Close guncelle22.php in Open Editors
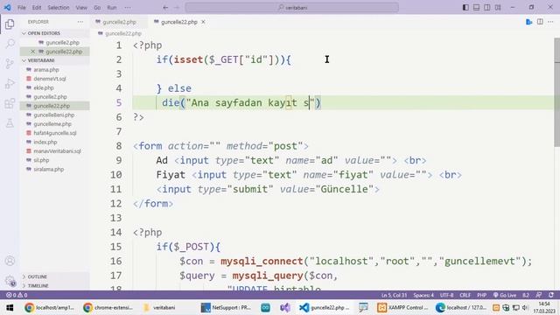 (x=32, y=52)
